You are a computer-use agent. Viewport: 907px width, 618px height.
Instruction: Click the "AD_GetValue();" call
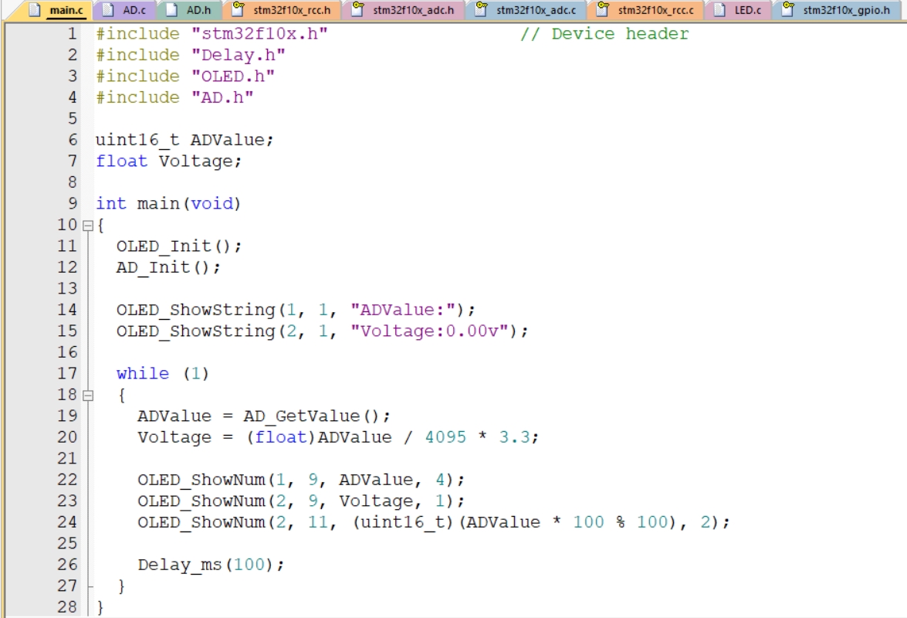tap(317, 416)
